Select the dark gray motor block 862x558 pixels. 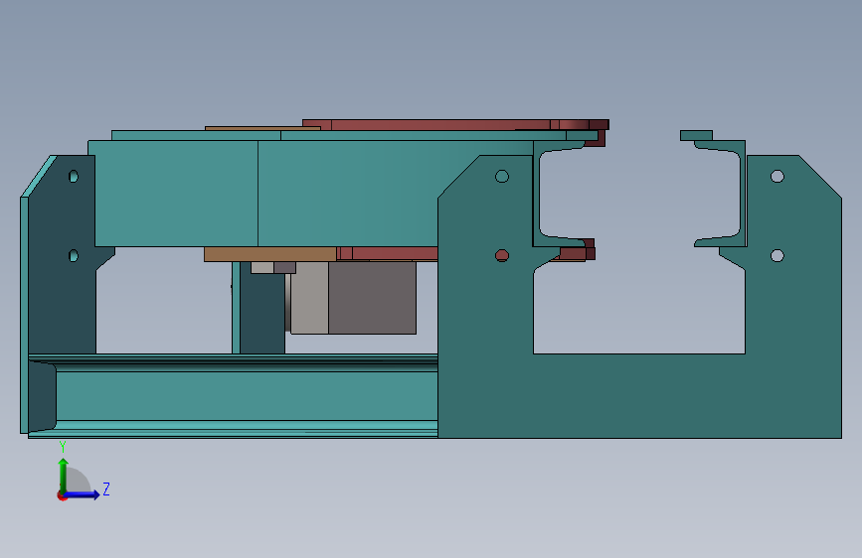(372, 298)
